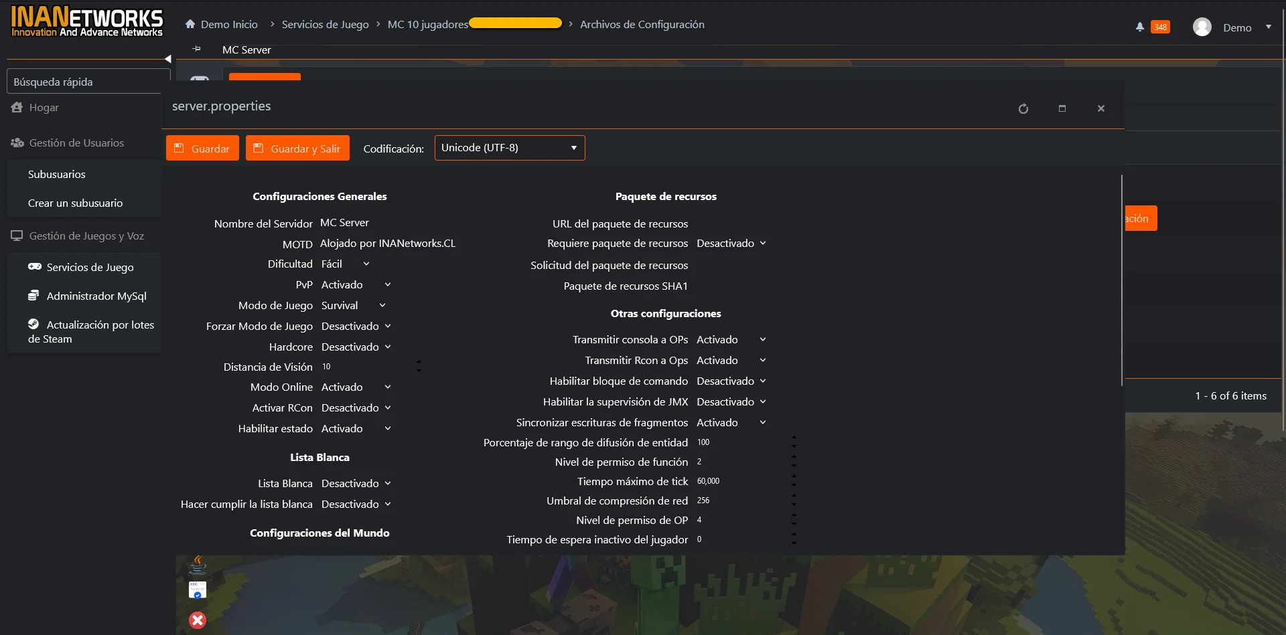Click the Guardar button
1286x635 pixels.
point(202,149)
